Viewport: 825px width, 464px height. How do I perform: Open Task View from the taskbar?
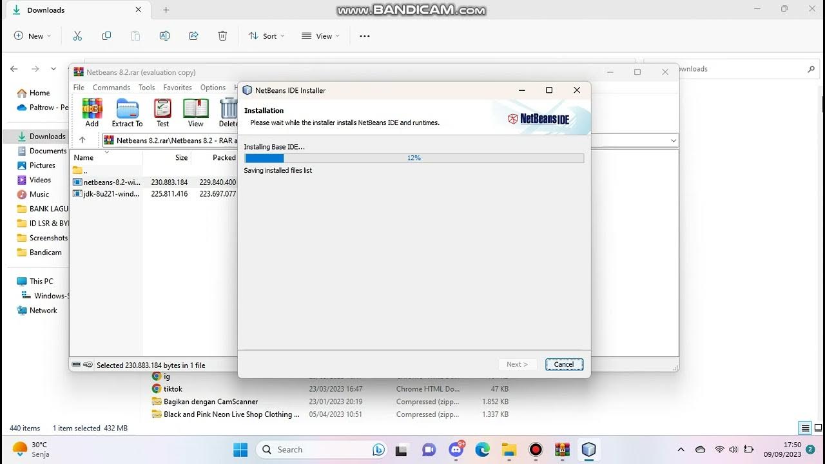[401, 450]
